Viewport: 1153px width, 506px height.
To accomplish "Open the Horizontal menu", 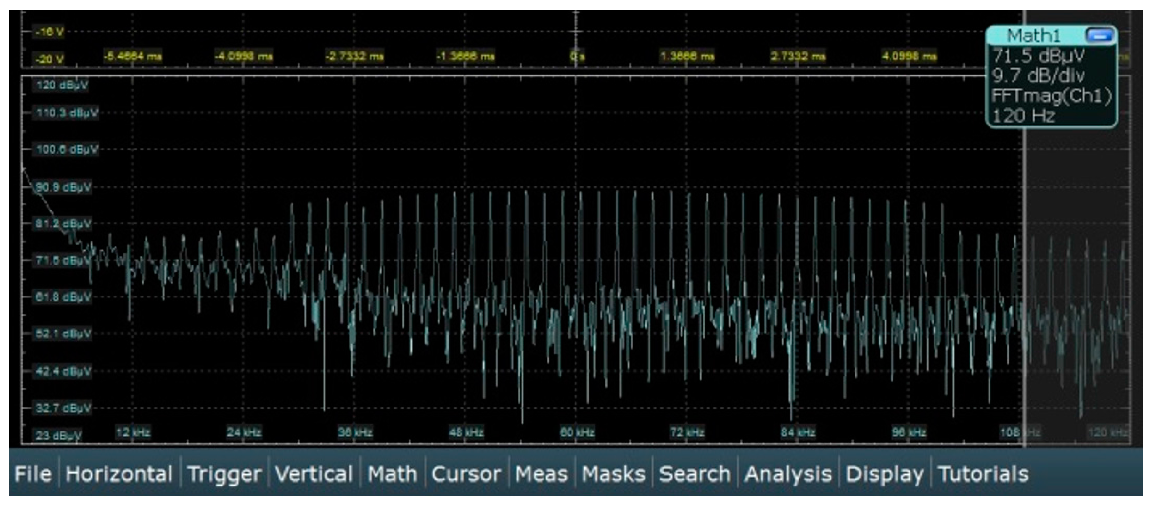I will click(x=119, y=474).
